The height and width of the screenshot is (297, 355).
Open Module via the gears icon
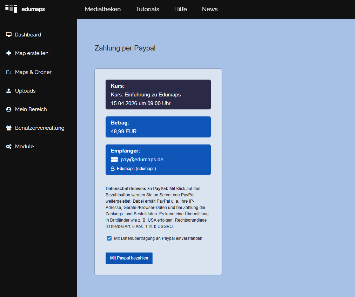[x=9, y=147]
